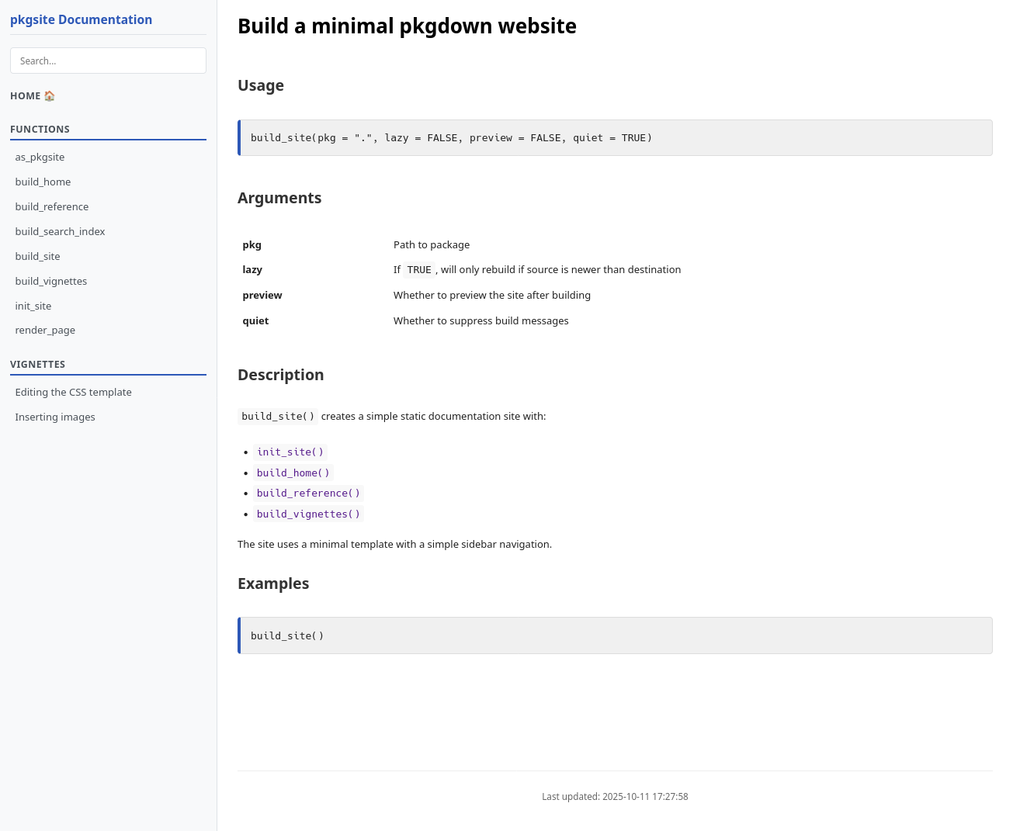Image resolution: width=1013 pixels, height=831 pixels.
Task: Open build_search_index sidebar entry
Action: [60, 231]
